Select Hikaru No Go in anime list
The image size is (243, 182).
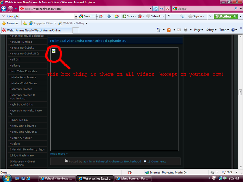tap(19, 120)
